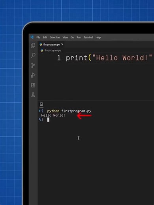Click the Hello World! terminal output

[53, 116]
